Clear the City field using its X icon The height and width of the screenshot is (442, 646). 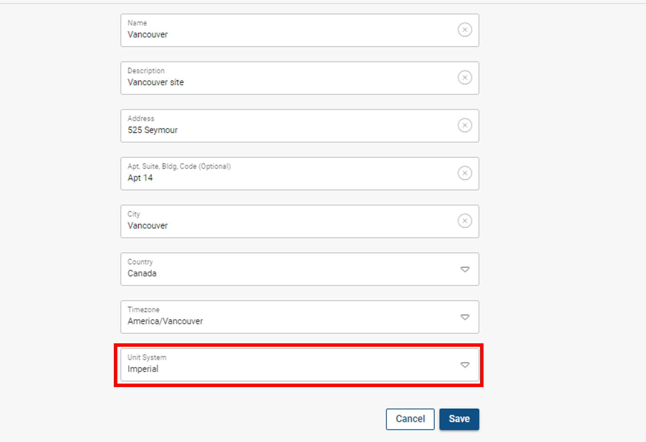[x=465, y=221]
